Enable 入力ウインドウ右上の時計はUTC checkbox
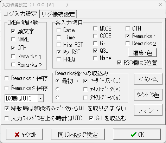 7,118
